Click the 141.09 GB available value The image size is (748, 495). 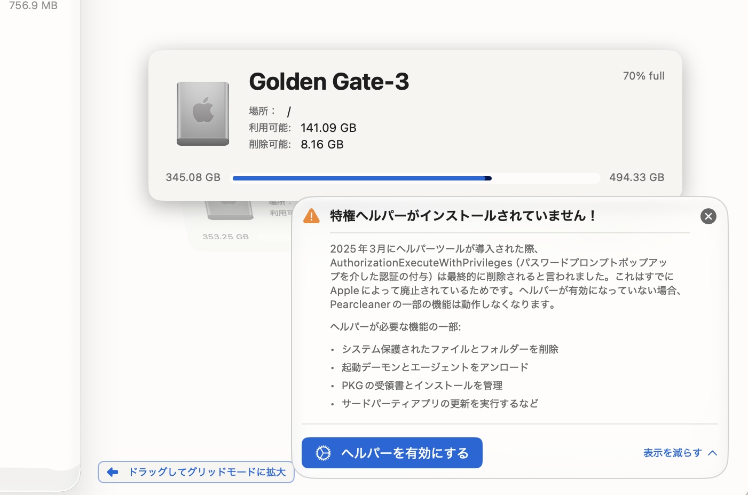click(x=328, y=128)
